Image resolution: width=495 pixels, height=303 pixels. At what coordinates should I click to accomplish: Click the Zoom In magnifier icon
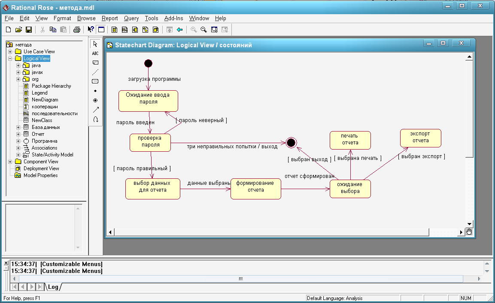click(194, 30)
